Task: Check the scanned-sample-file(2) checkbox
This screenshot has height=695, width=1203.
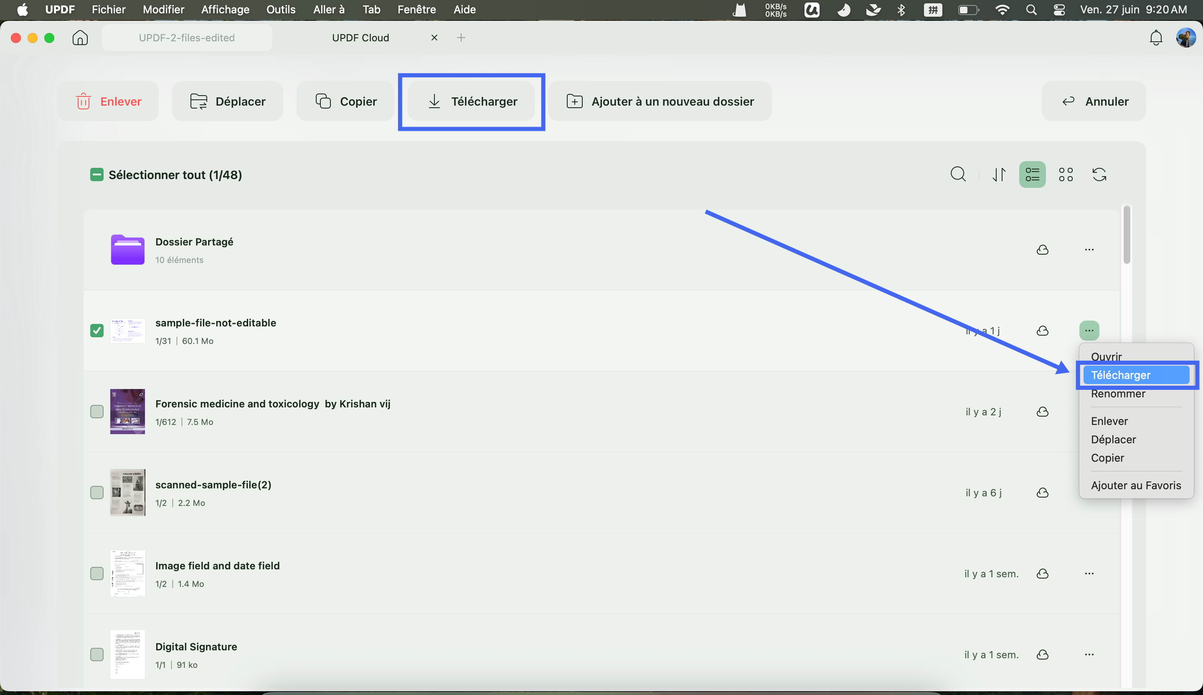Action: pos(96,493)
